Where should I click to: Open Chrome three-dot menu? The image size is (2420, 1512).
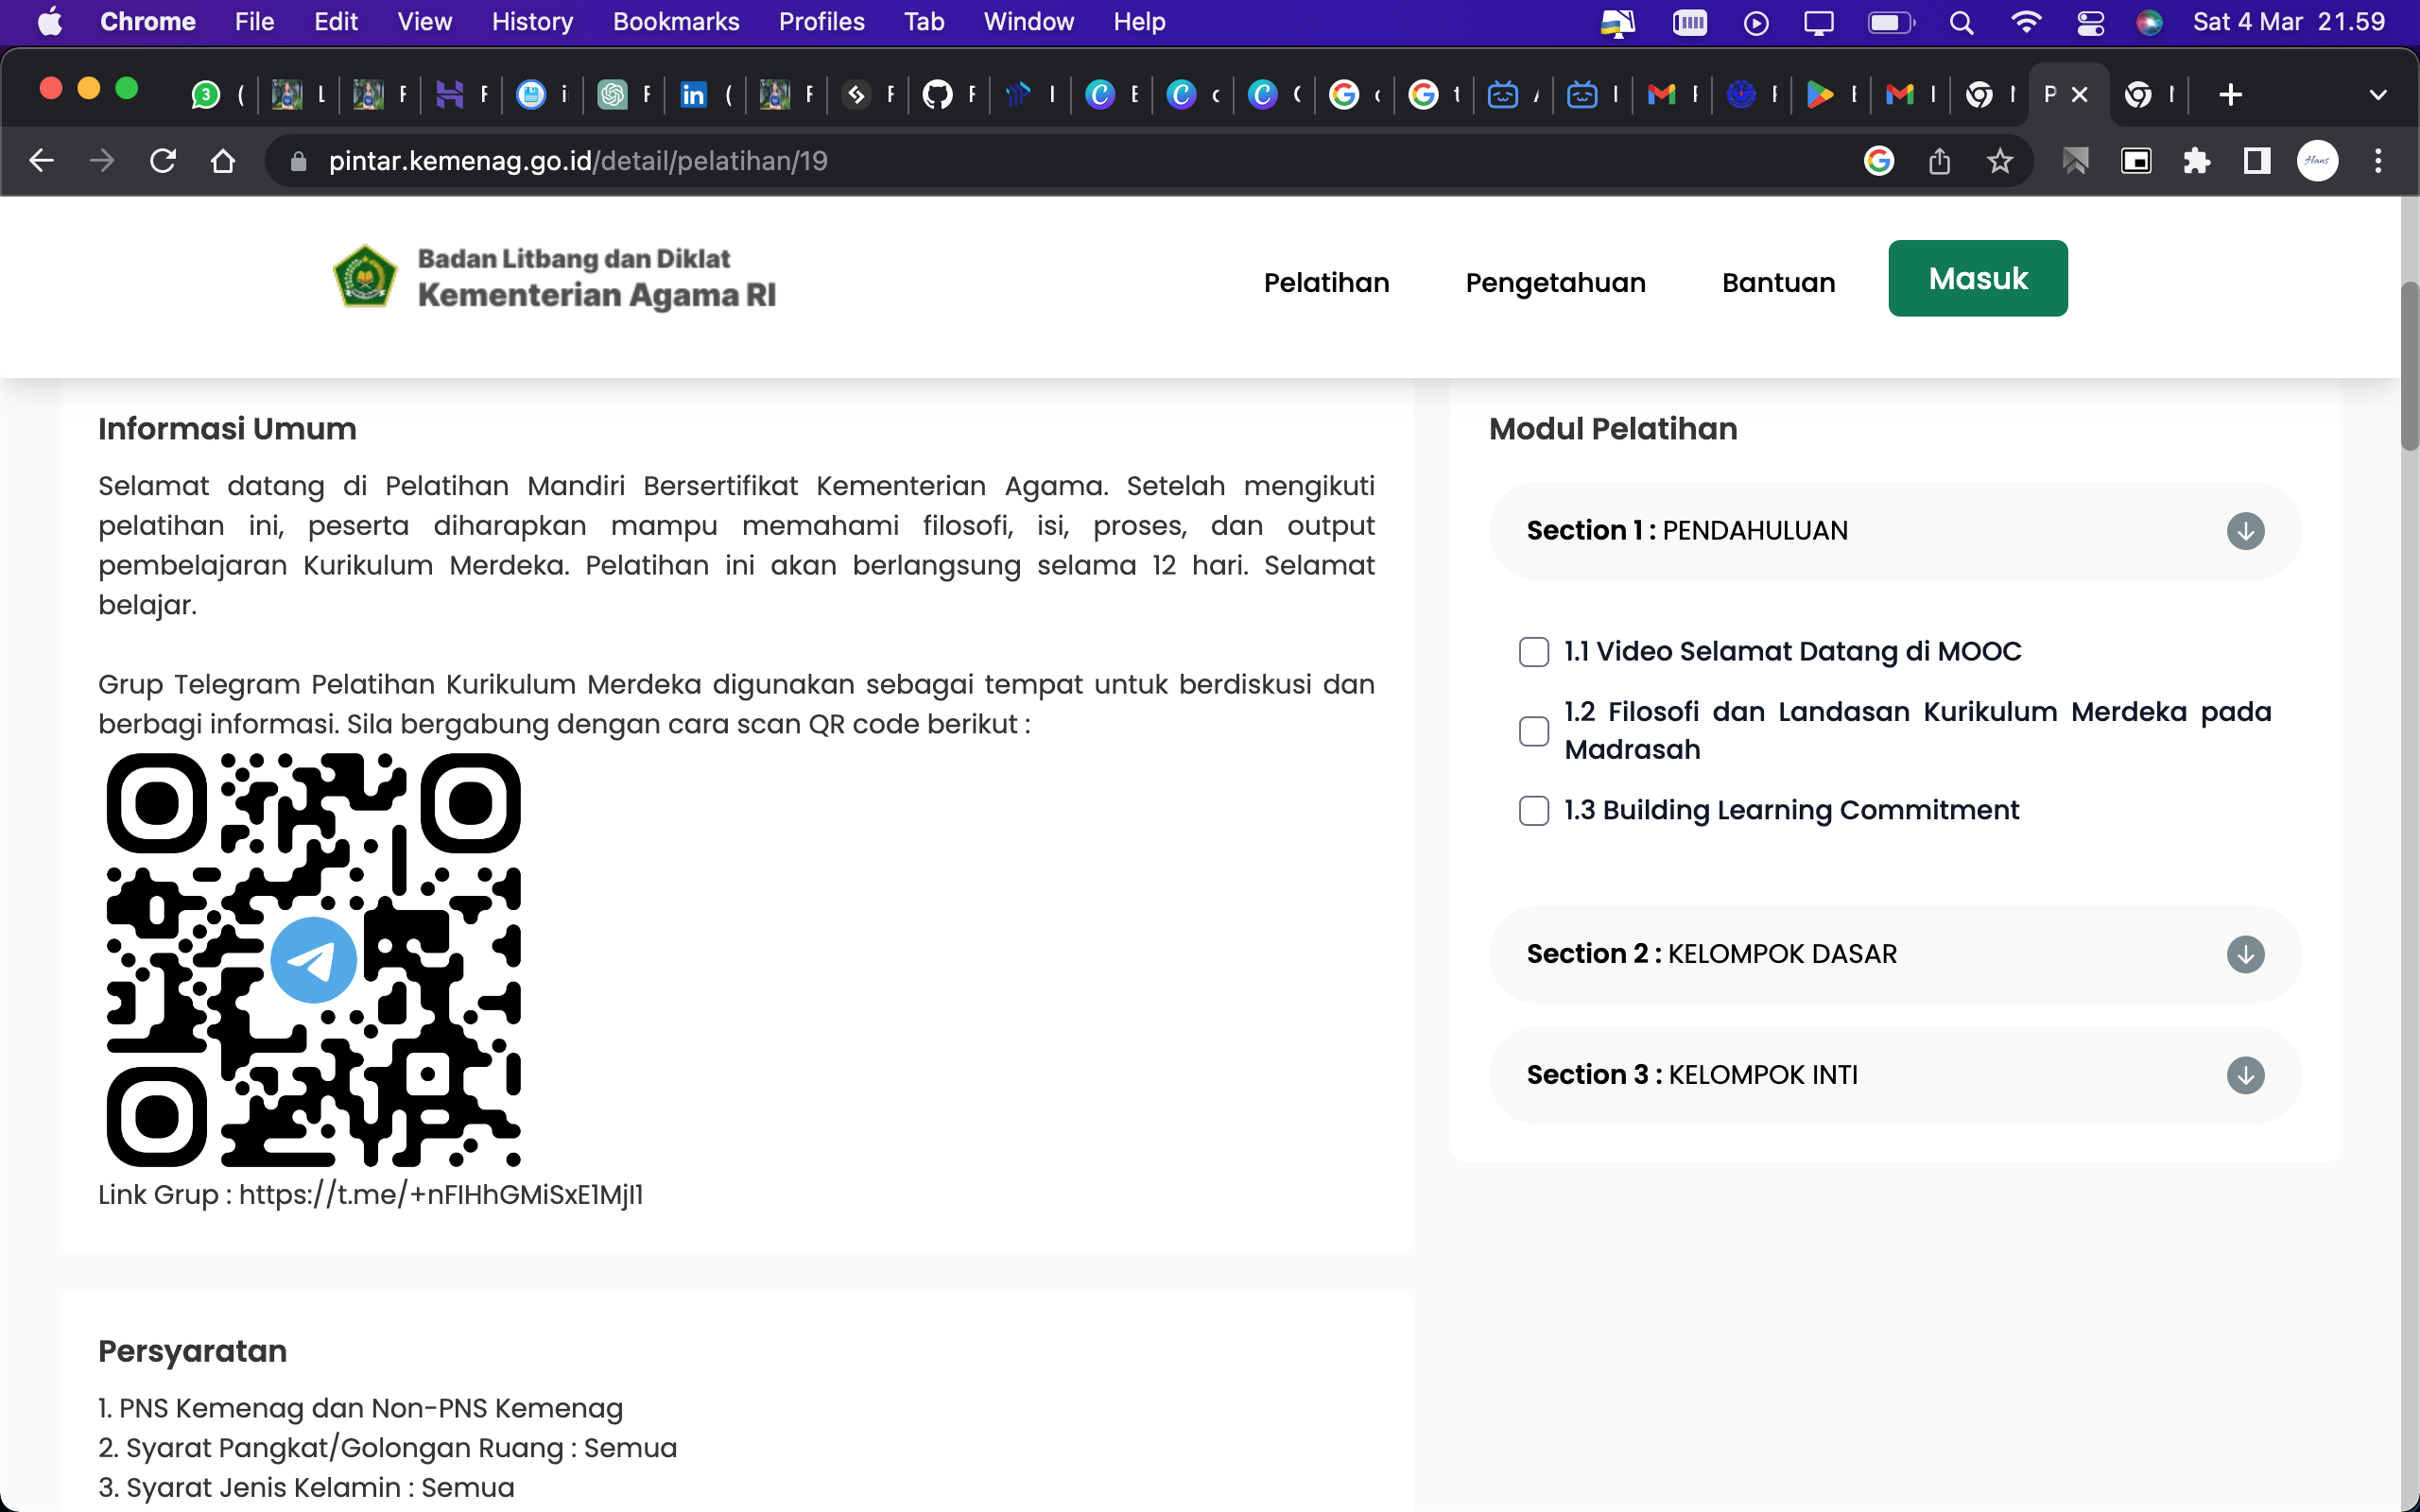(x=2378, y=161)
